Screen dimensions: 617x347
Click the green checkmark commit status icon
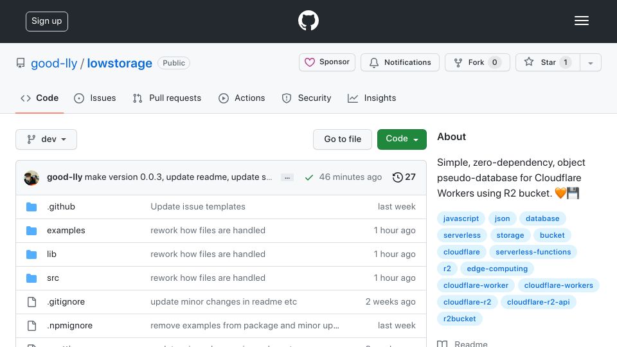(309, 177)
